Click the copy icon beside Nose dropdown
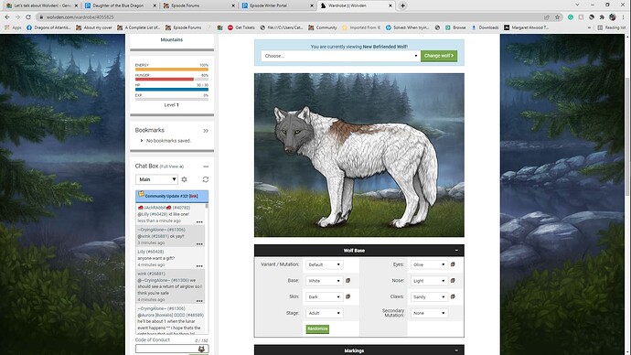 click(x=453, y=281)
